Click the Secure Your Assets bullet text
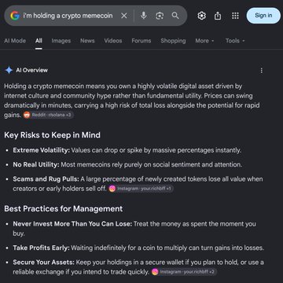This screenshot has width=283, height=283. pos(138,267)
